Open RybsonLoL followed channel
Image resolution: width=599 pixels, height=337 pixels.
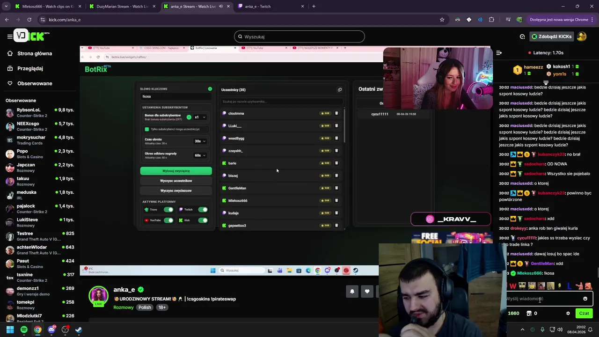pyautogui.click(x=40, y=112)
